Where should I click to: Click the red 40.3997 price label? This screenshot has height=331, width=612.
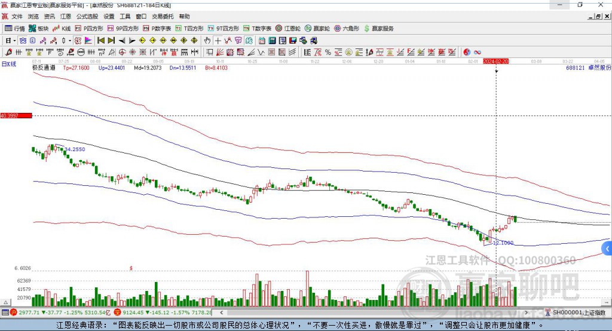(x=16, y=115)
